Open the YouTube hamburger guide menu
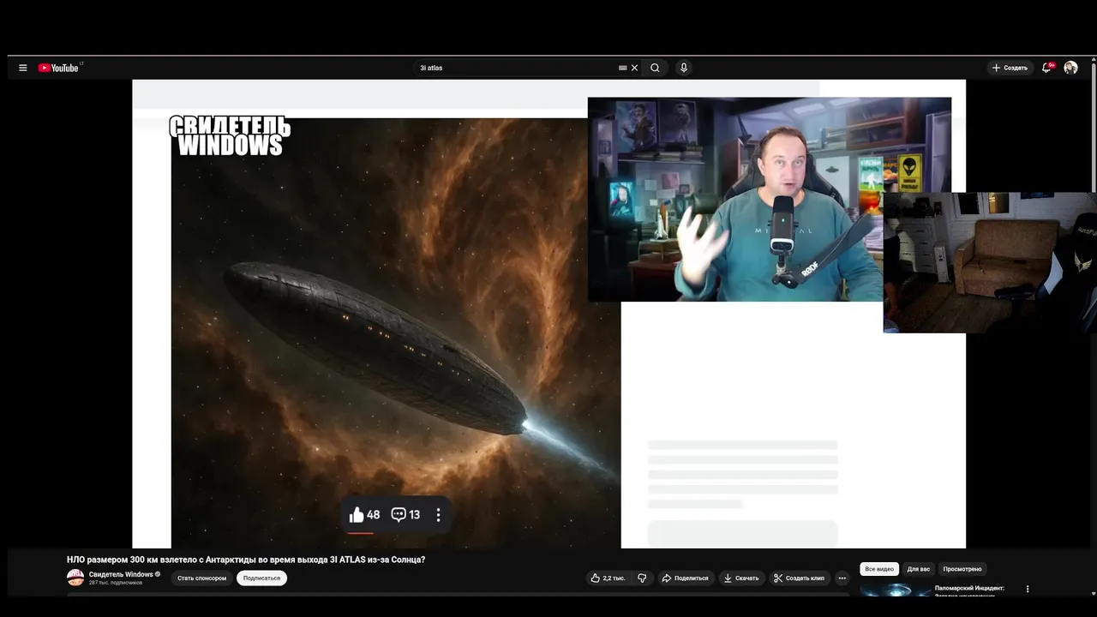The image size is (1097, 617). pos(23,68)
